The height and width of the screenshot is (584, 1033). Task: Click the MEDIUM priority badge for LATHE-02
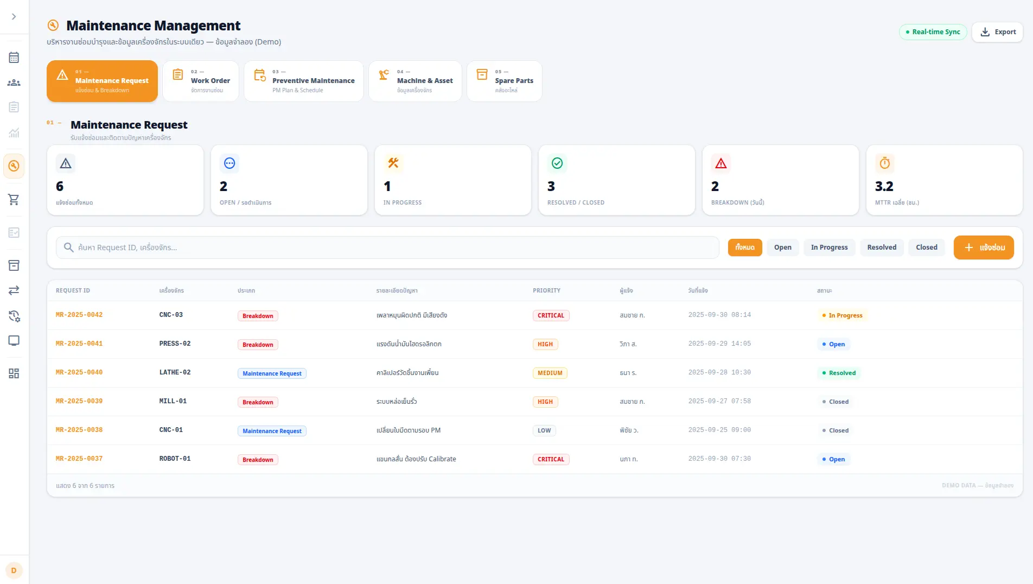tap(550, 373)
